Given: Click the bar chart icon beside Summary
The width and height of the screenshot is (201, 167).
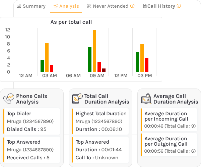Looking at the screenshot, I should [x=19, y=6].
